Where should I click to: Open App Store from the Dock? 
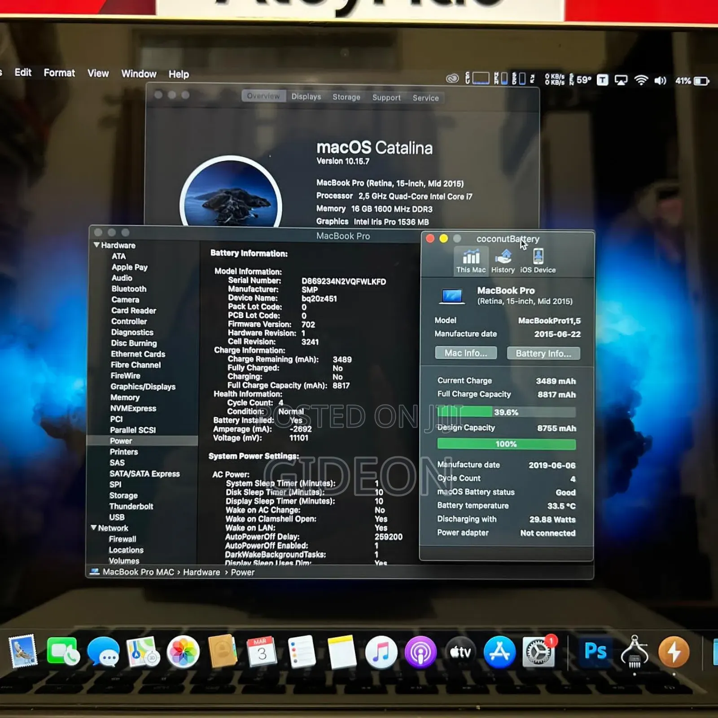499,652
